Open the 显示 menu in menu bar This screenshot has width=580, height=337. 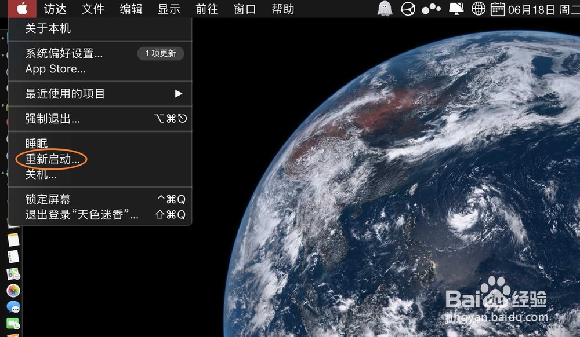tap(169, 9)
